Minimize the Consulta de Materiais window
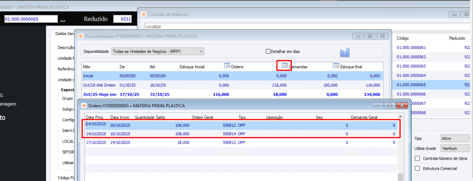473x181 pixels. click(454, 14)
